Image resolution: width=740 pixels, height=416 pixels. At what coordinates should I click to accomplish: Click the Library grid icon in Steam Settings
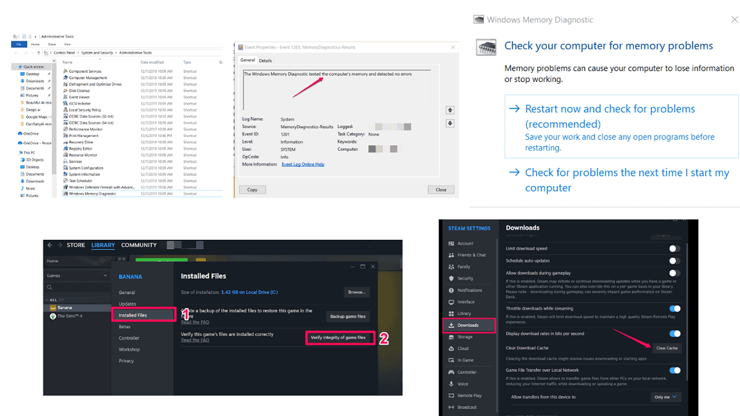tap(451, 314)
